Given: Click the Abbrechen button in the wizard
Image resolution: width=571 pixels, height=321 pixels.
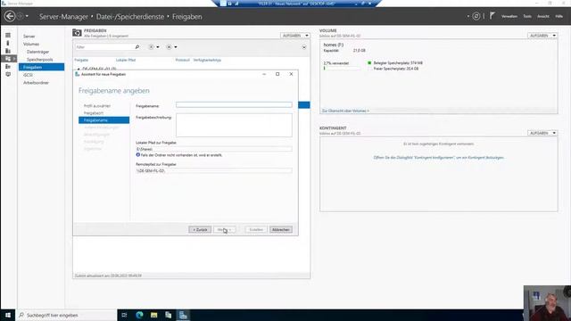Looking at the screenshot, I should (x=281, y=230).
